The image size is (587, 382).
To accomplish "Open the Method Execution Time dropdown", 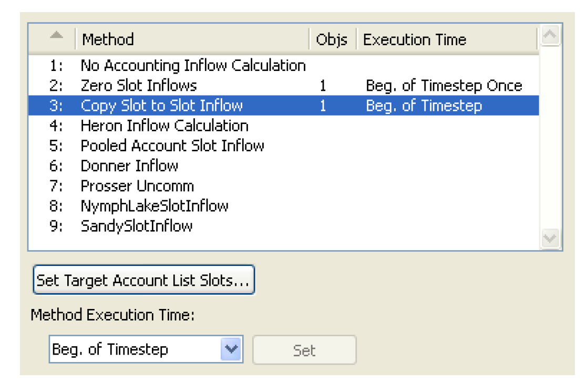I will [x=231, y=350].
